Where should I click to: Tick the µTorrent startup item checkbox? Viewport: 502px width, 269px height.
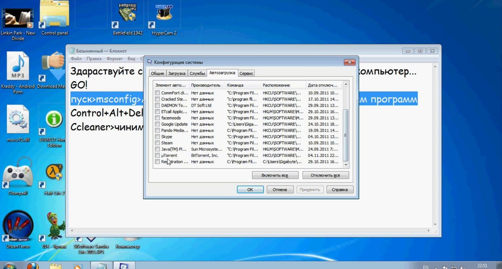(157, 156)
